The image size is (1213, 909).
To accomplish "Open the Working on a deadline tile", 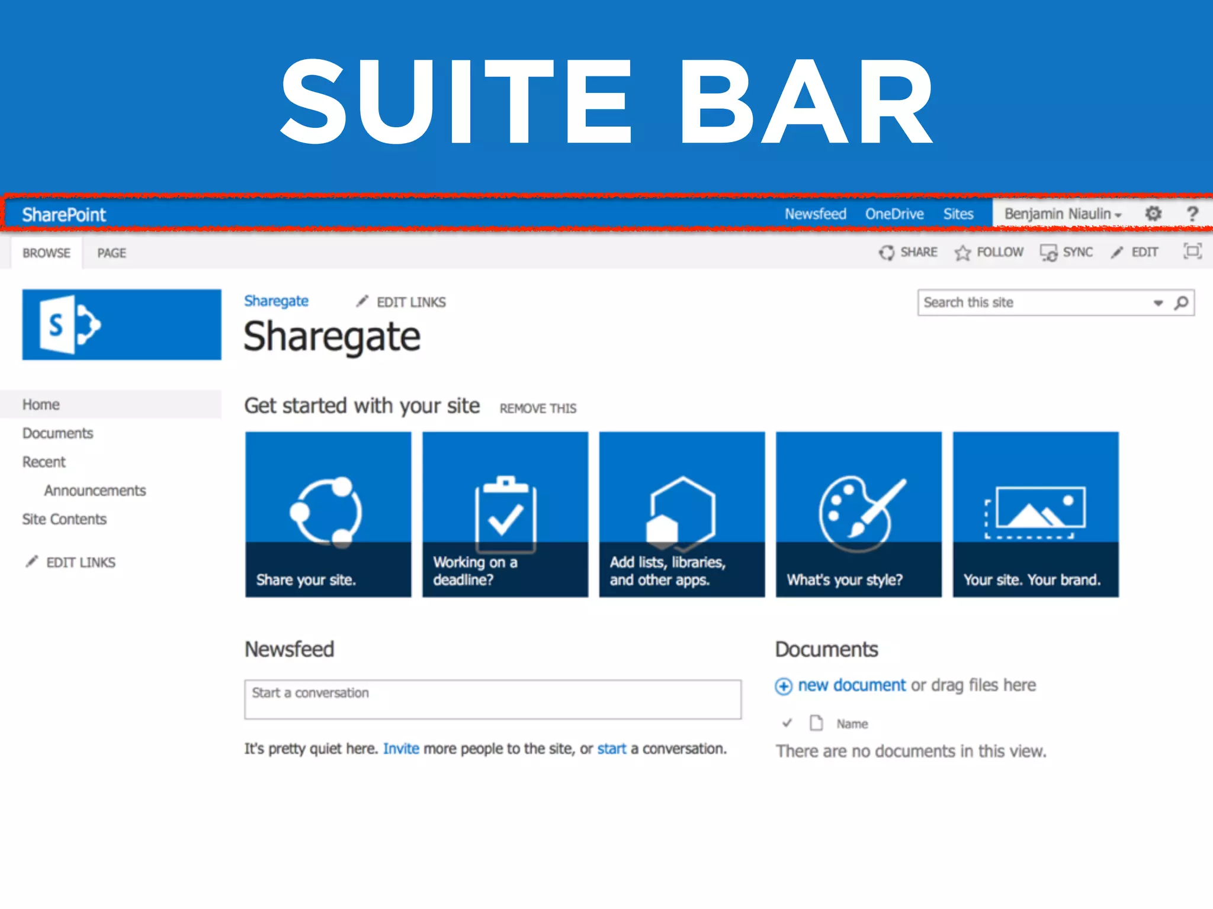I will click(505, 514).
